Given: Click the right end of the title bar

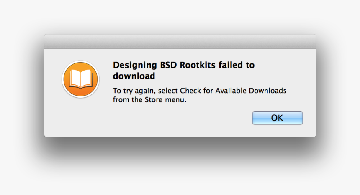Looking at the screenshot, I should coord(308,42).
